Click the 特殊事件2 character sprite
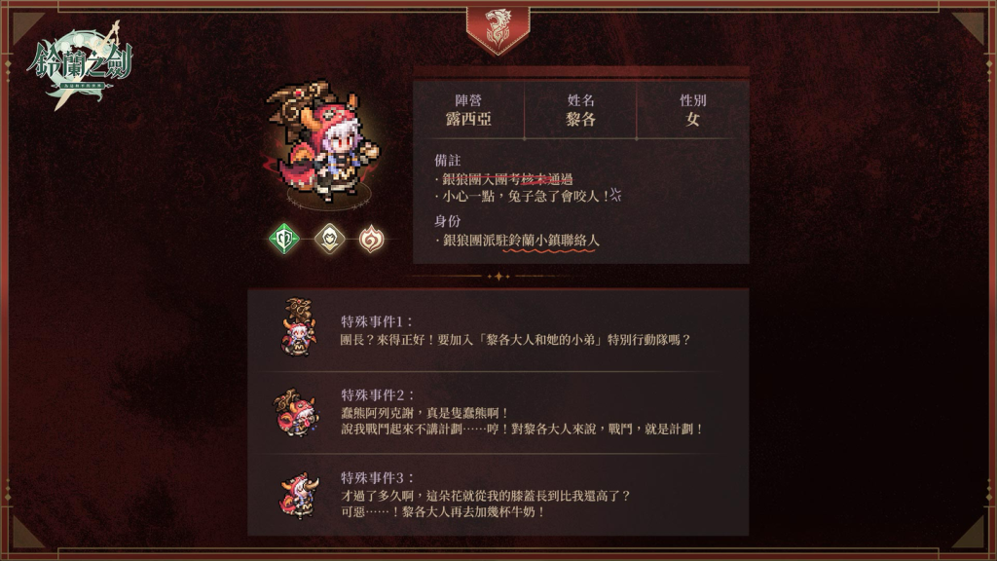997x561 pixels. pyautogui.click(x=296, y=413)
